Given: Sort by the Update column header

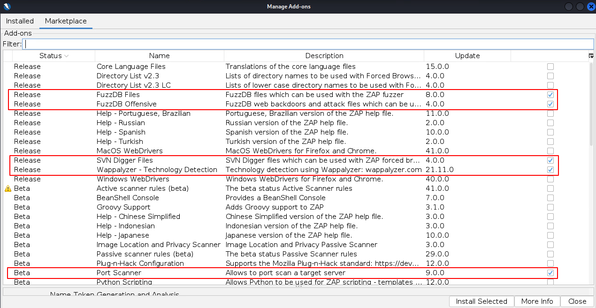Looking at the screenshot, I should (x=467, y=56).
